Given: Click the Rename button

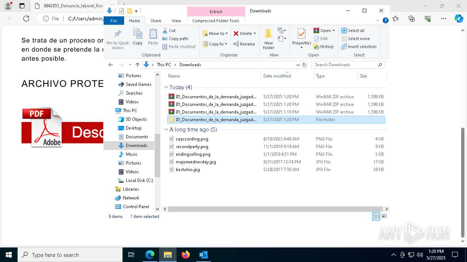Looking at the screenshot, I should coord(244,44).
